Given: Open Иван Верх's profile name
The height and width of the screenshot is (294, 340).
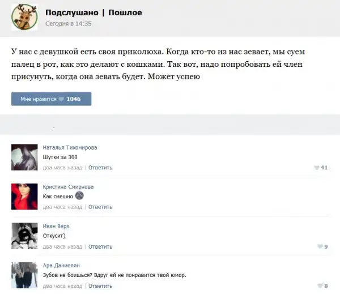Looking at the screenshot, I should 56,226.
